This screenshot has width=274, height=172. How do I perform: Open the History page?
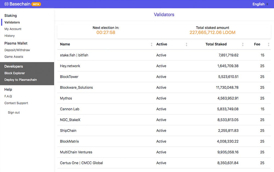[9, 36]
